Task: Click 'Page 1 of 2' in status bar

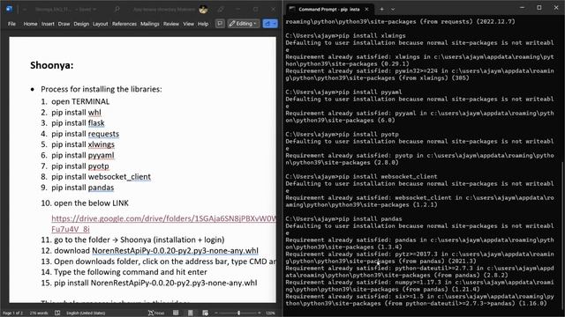Action: pos(12,313)
